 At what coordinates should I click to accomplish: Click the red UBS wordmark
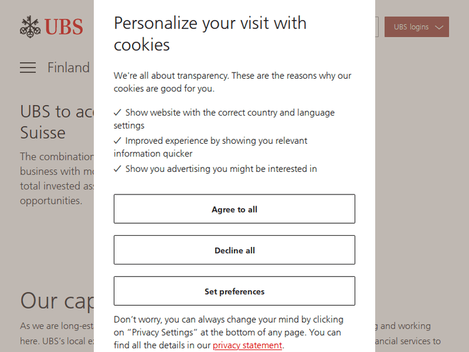tap(63, 27)
